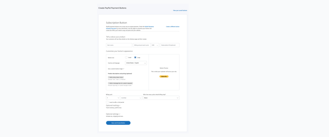The height and width of the screenshot is (137, 329).
Task: Open the month(s) billing period dropdown
Action: [131, 98]
